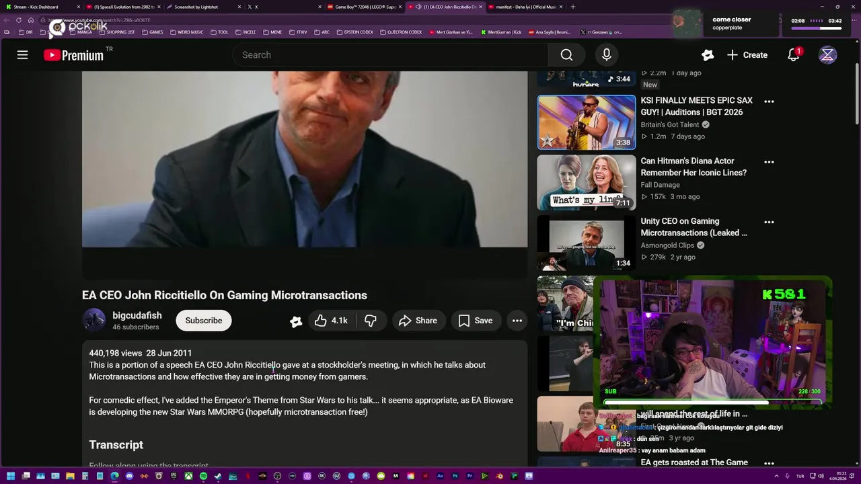Open more actions ellipsis below the video
Screen dimensions: 861x484
[x=517, y=321]
